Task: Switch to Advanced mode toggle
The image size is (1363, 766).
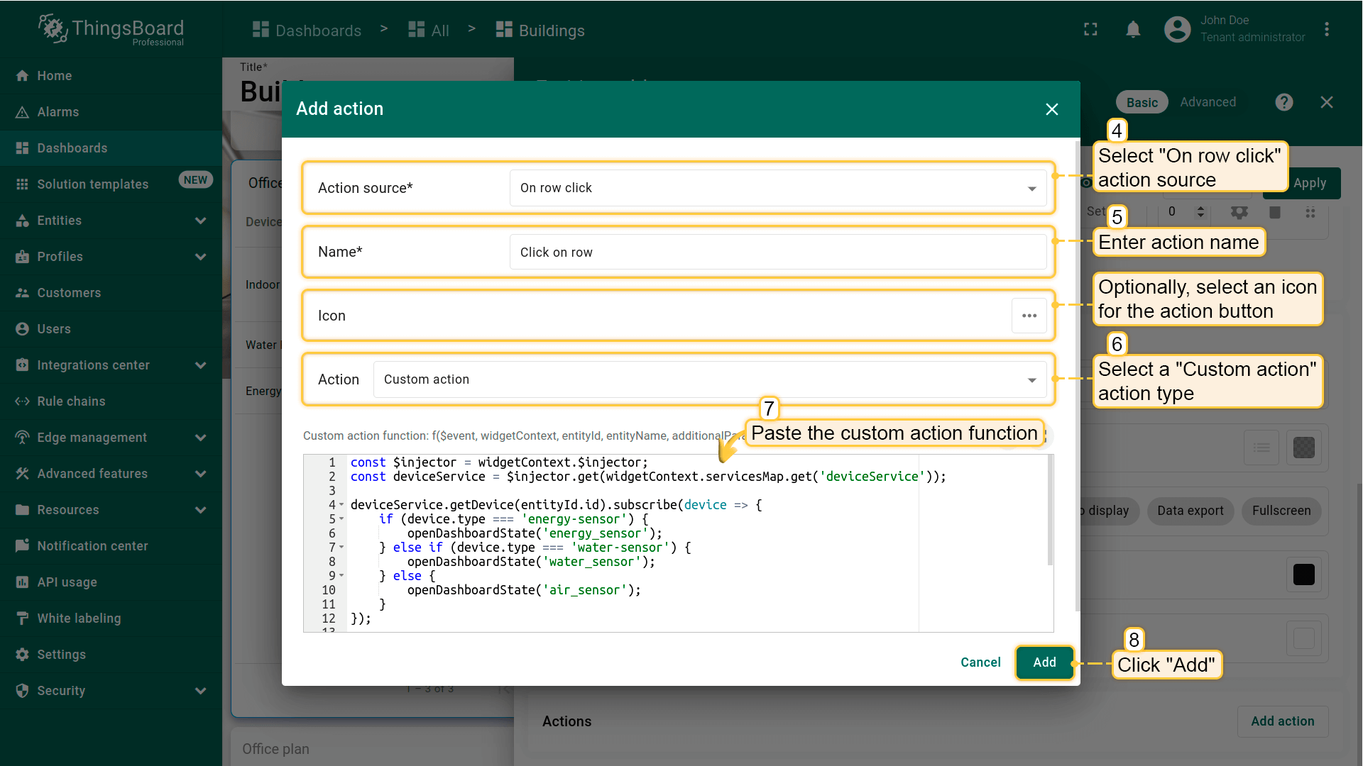Action: tap(1208, 102)
